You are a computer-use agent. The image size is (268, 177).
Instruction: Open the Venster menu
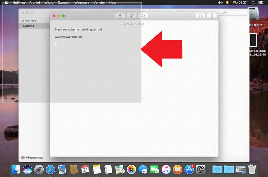click(x=99, y=2)
